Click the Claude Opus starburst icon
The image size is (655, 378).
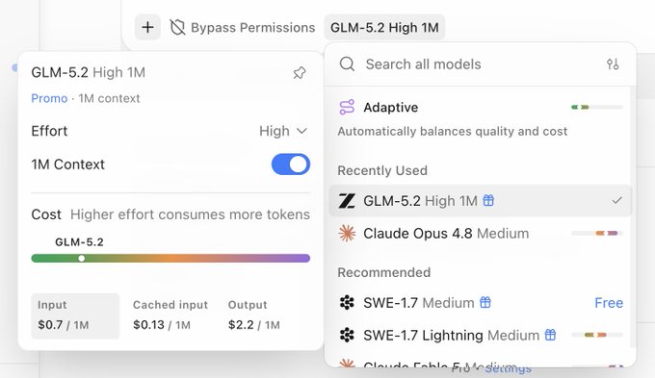(347, 233)
